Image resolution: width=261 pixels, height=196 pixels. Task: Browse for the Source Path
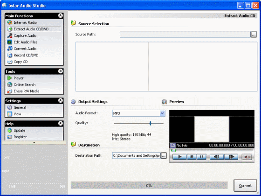click(254, 35)
